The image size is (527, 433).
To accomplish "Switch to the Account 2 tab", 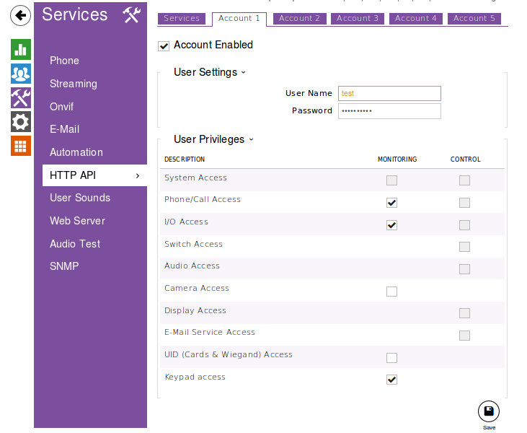I will [x=299, y=19].
